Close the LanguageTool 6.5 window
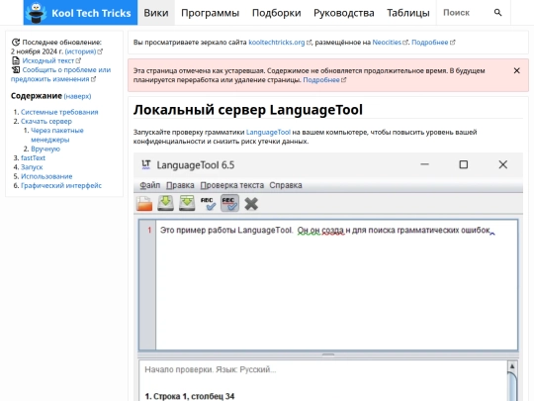 click(x=503, y=164)
